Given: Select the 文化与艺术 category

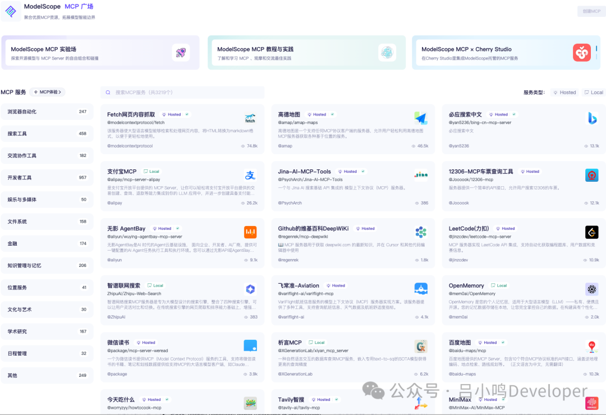Looking at the screenshot, I should (x=47, y=310).
